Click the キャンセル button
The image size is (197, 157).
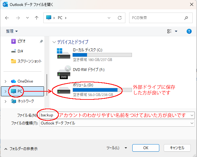coord(177,148)
